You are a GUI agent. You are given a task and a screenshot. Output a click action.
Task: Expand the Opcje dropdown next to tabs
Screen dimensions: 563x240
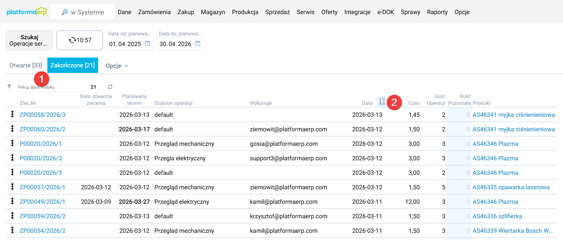point(117,66)
